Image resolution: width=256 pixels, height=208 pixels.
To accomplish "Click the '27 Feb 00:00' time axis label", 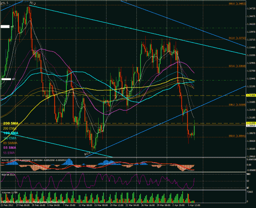I will click(23, 205).
